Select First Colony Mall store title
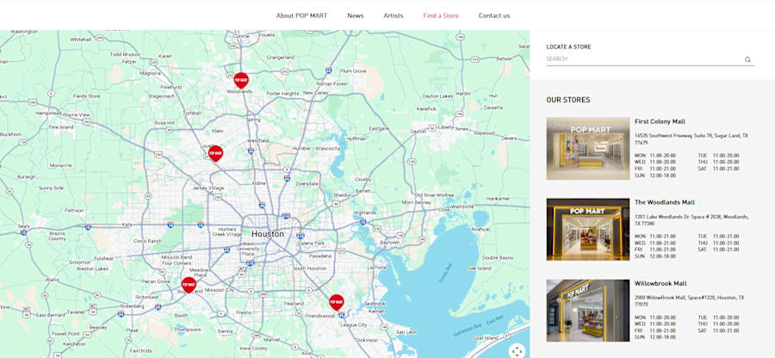Viewport: 775px width, 358px height. [x=660, y=121]
